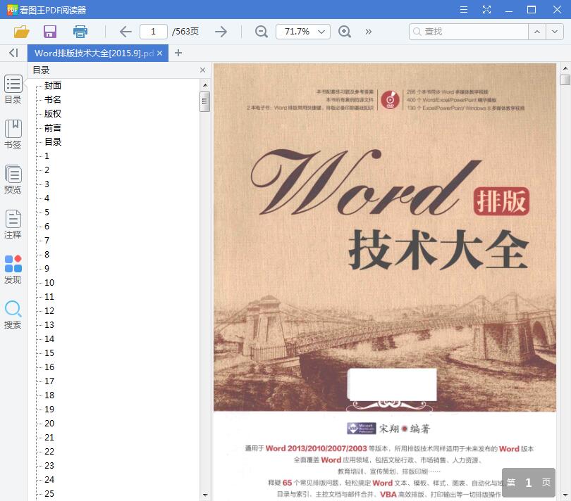Open the 发现 discover sidebar panel
Image resolution: width=571 pixels, height=501 pixels.
[13, 269]
